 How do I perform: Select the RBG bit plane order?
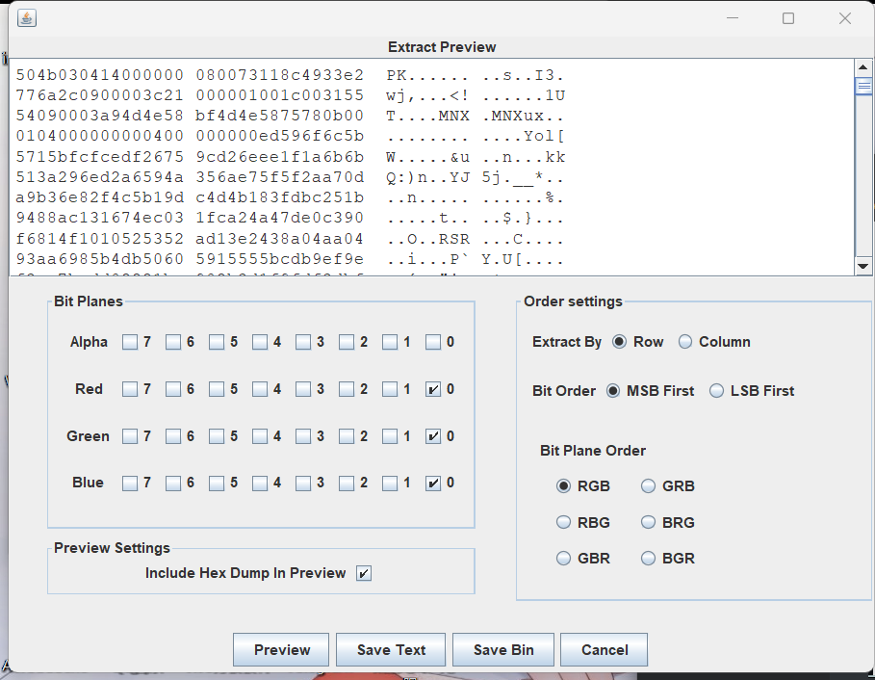[x=564, y=523]
